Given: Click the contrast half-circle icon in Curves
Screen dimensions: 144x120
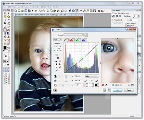Looking at the screenshot, I should 55,76.
